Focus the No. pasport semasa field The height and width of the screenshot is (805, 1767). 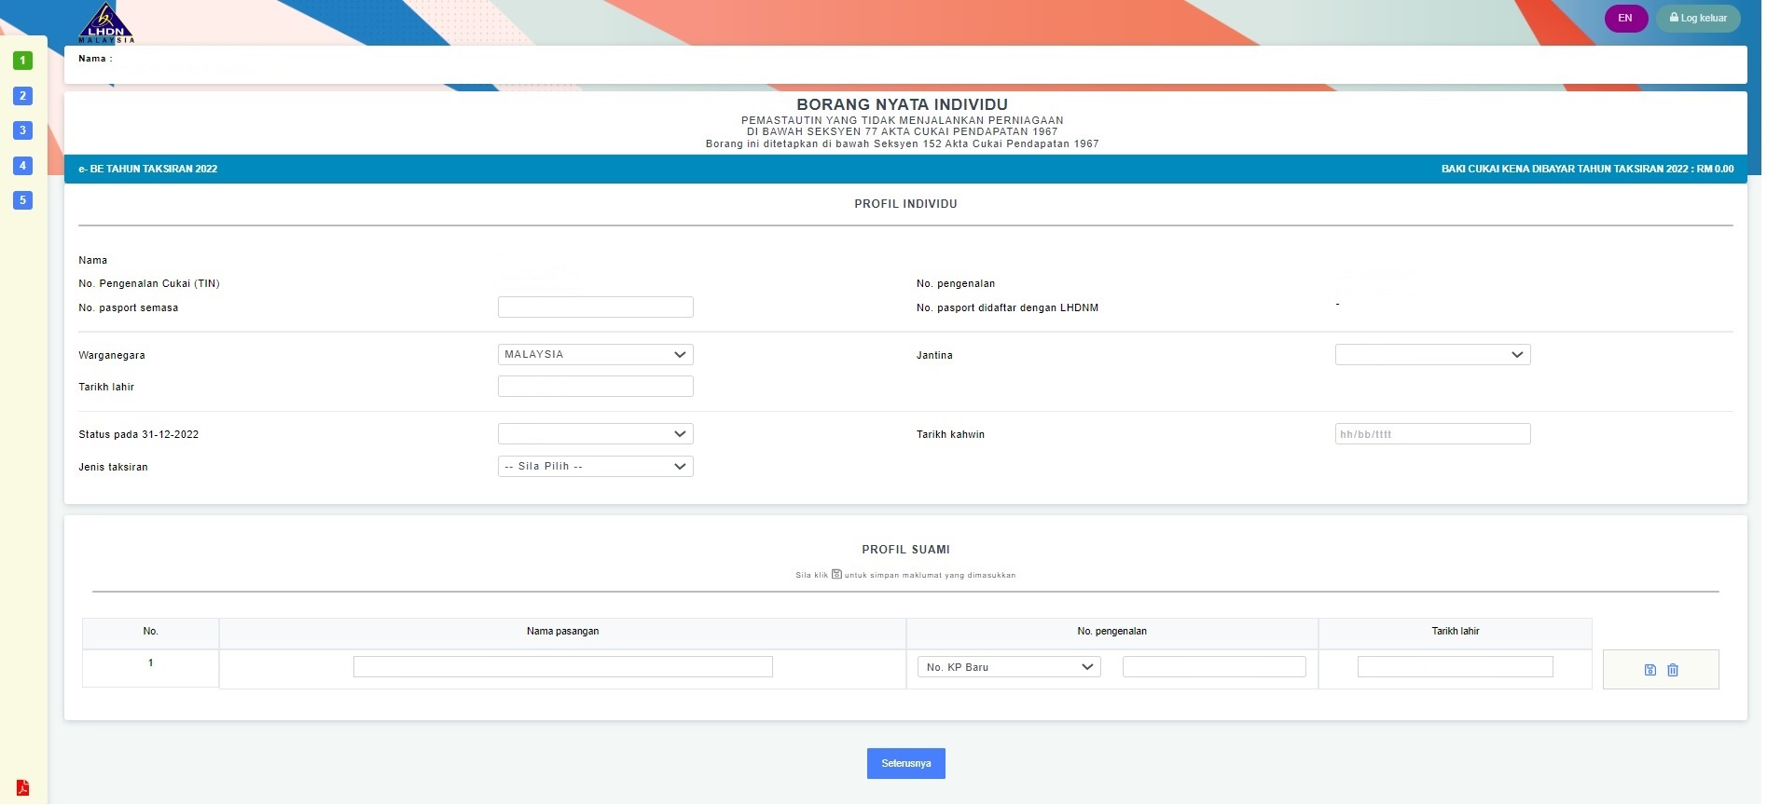[595, 307]
